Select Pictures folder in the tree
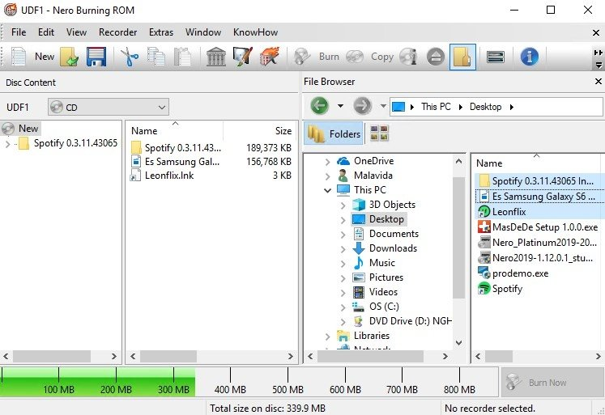Viewport: 605px width, 415px height. pyautogui.click(x=378, y=277)
